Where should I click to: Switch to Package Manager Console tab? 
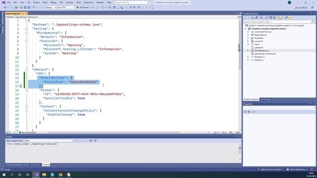point(18,165)
